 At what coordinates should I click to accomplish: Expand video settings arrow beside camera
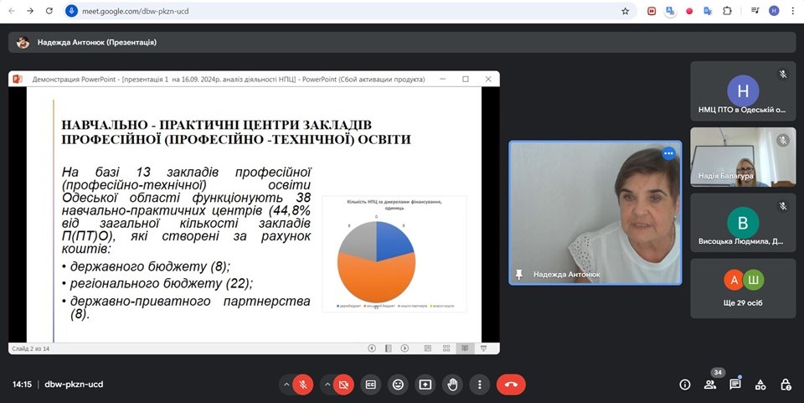coord(327,385)
